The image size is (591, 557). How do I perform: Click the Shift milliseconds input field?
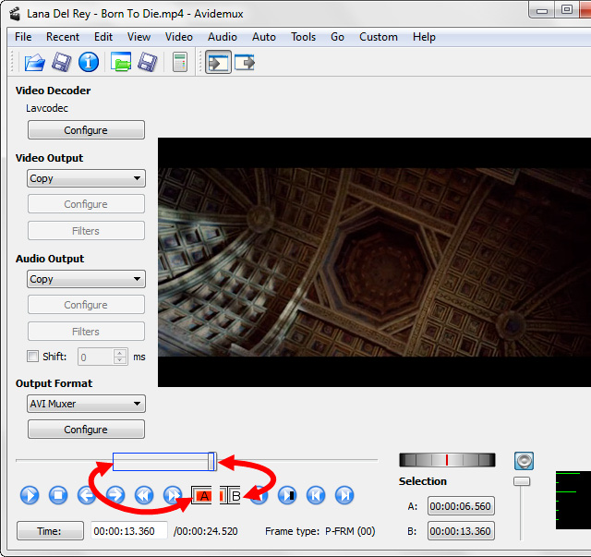[x=96, y=357]
